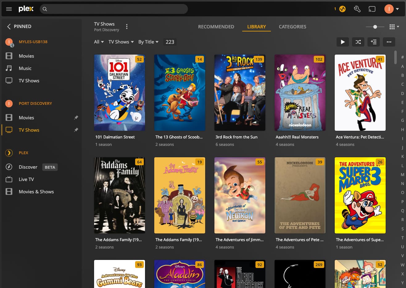Switch to the Library tab
The width and height of the screenshot is (406, 288).
pos(256,27)
